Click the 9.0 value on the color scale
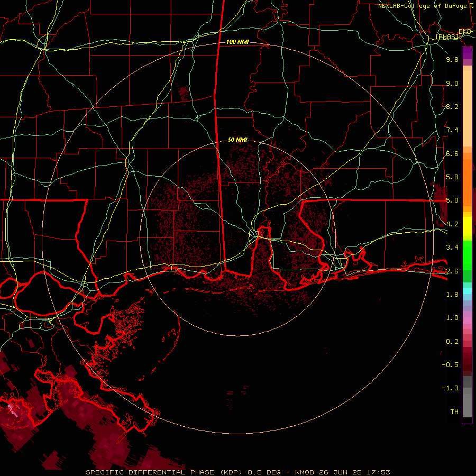 (452, 83)
